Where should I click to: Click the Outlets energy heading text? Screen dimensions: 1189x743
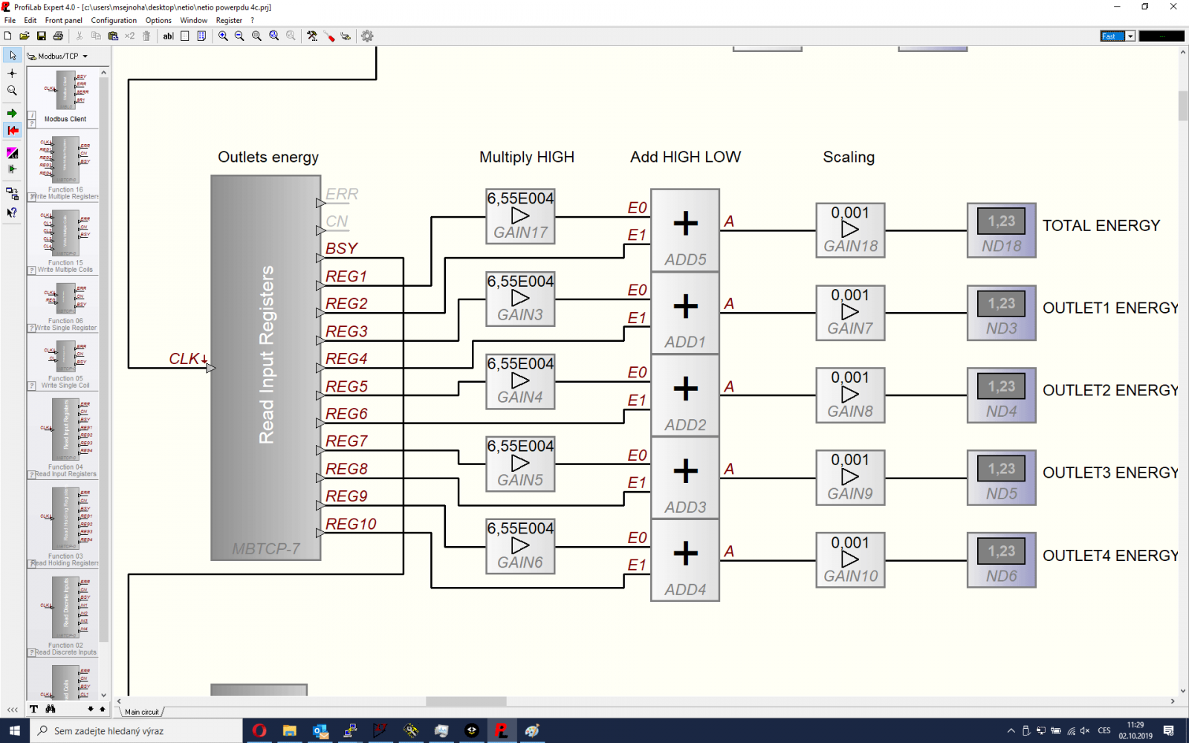click(x=268, y=157)
